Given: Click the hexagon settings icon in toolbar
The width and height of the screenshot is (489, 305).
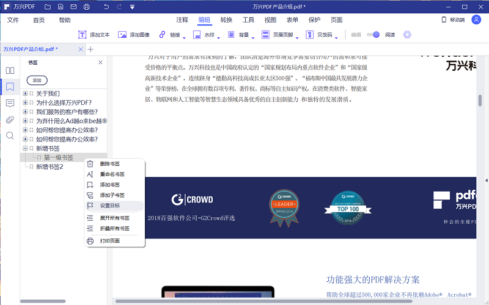Looking at the screenshot, I should point(407,35).
